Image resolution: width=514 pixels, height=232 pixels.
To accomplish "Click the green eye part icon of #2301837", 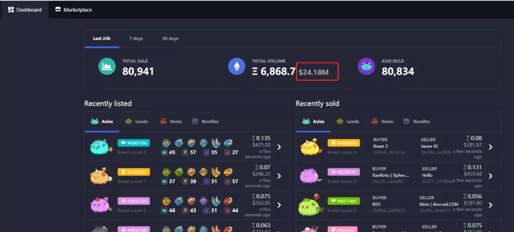I will 167,172.
